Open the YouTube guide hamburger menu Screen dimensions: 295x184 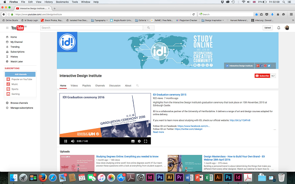click(7, 28)
